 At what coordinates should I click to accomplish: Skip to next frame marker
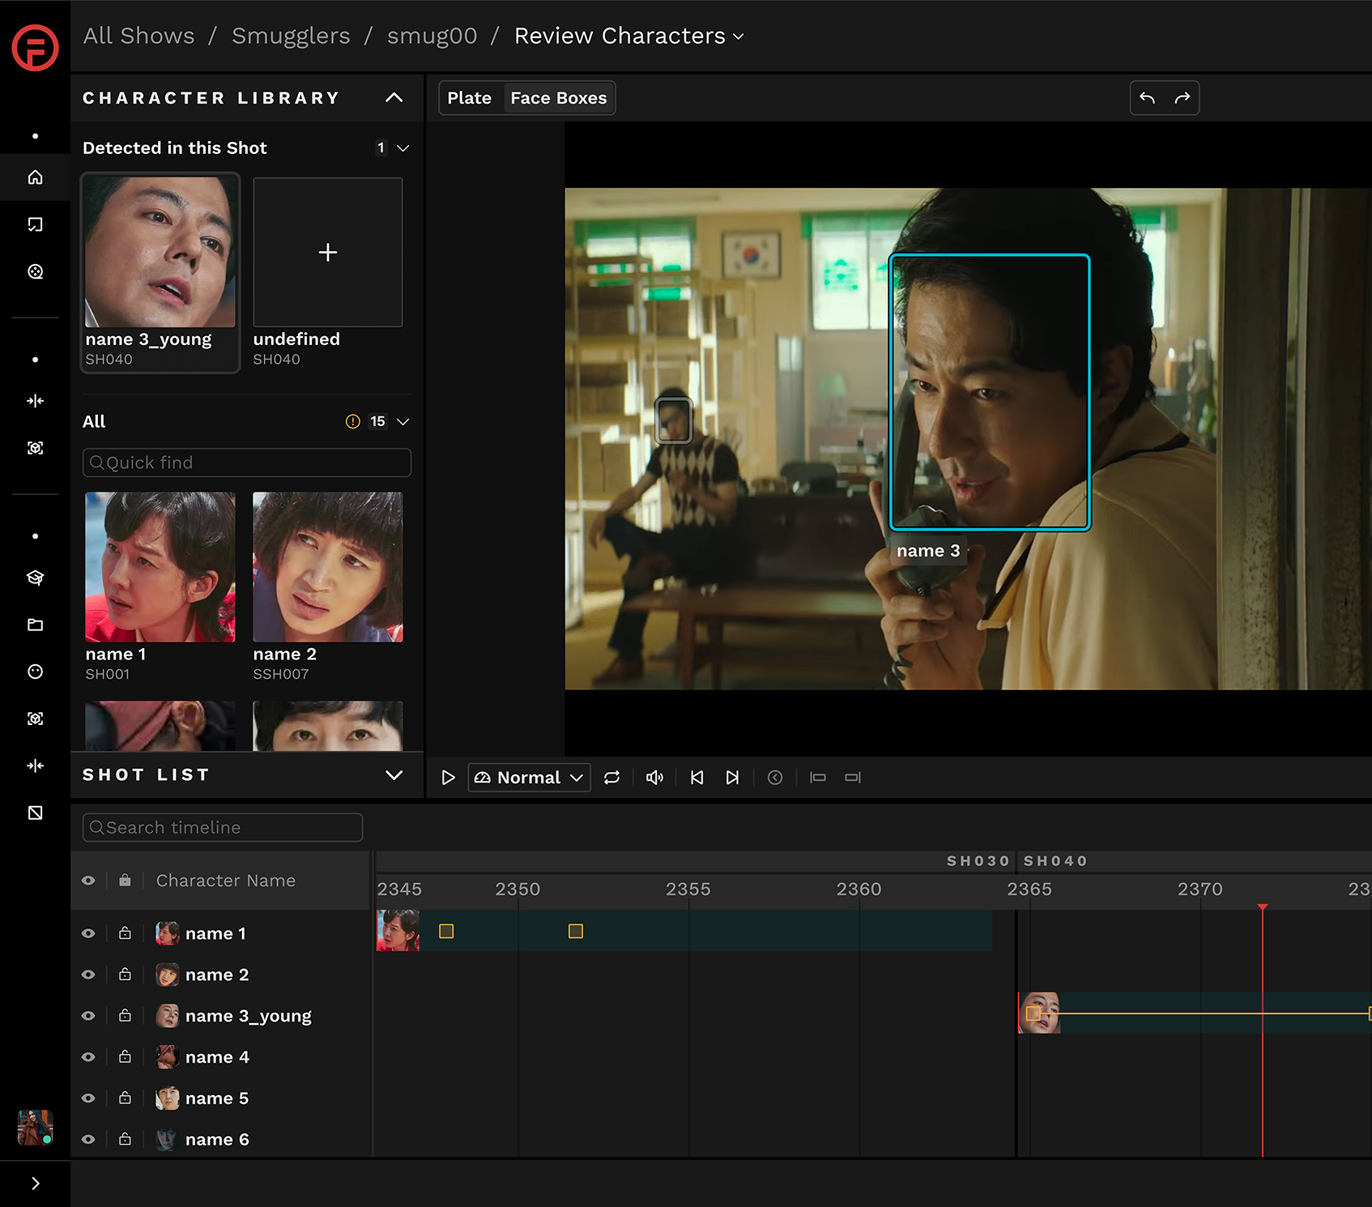[x=732, y=778]
